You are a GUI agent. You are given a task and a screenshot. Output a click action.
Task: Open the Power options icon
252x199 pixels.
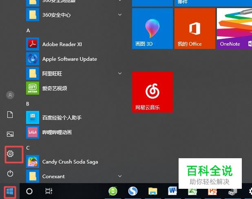tap(10, 174)
